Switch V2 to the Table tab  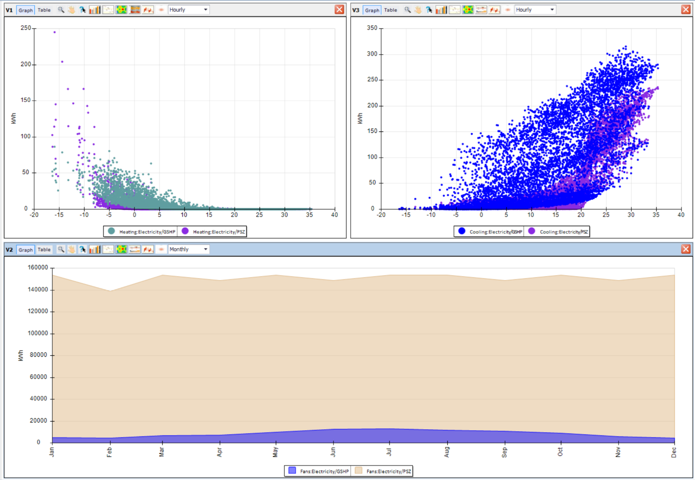coord(44,249)
